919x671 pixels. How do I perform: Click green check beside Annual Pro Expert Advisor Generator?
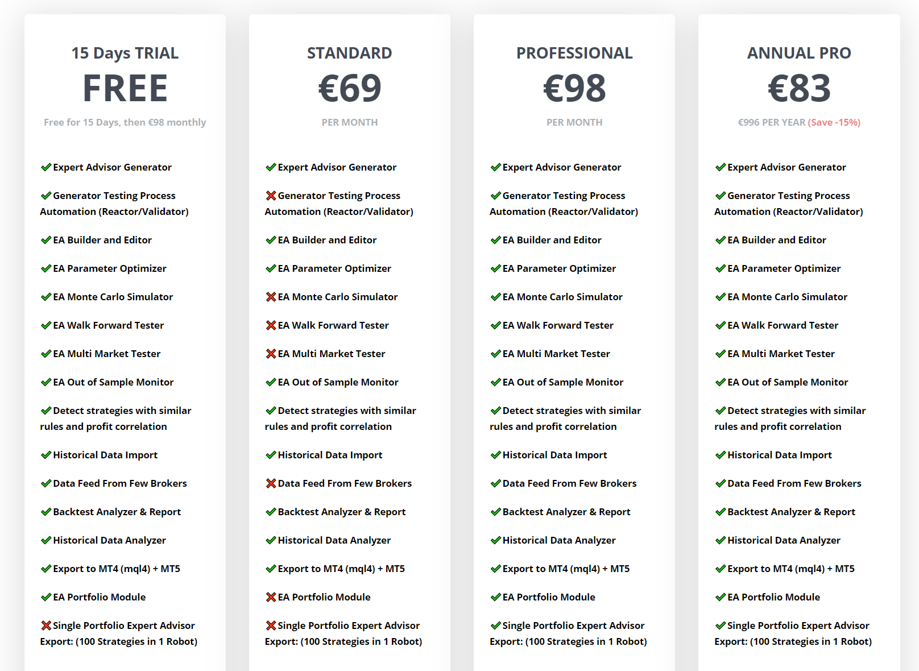(x=721, y=167)
